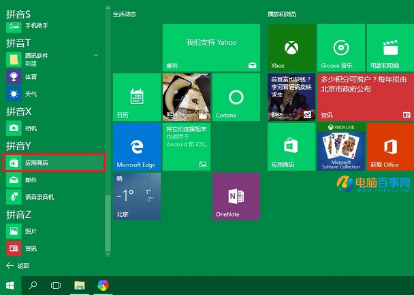Open the colorful pinwheel taskbar app
The width and height of the screenshot is (414, 295).
click(x=103, y=285)
